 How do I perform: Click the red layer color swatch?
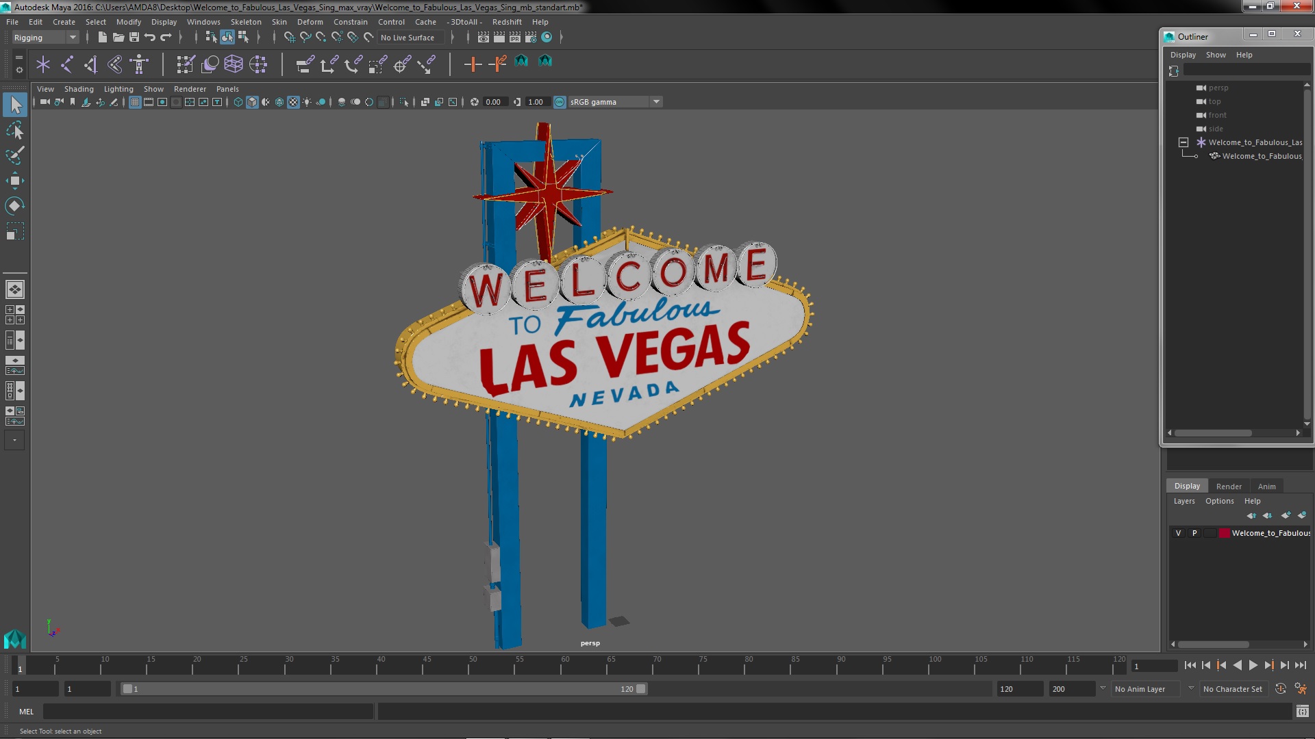point(1225,533)
